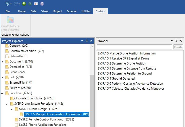Screen dimensions: 185x127
Task: Open Project Explorer panel options dropdown
Action: (82, 41)
